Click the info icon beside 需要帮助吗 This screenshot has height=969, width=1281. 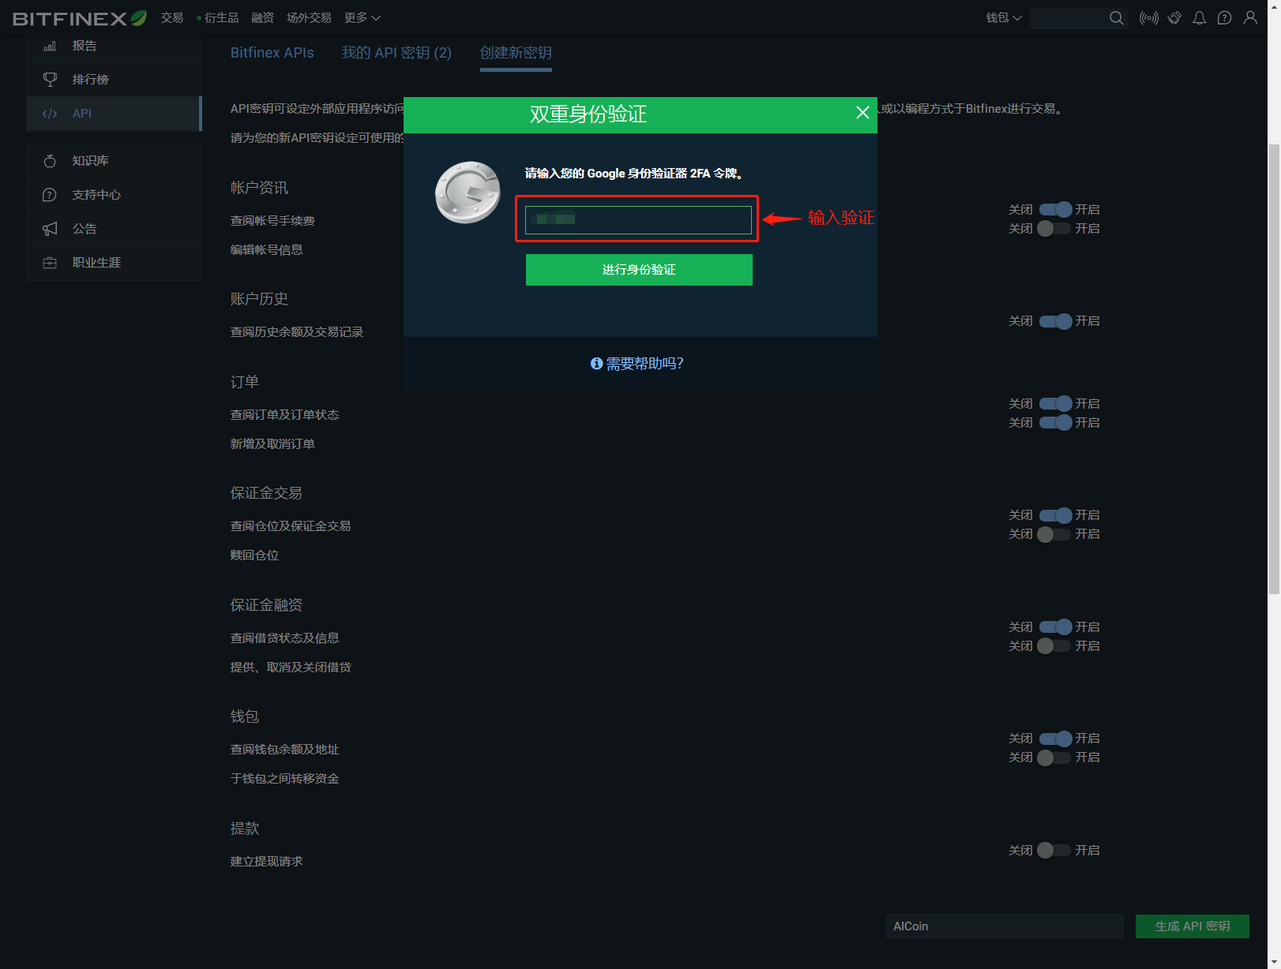click(x=597, y=364)
